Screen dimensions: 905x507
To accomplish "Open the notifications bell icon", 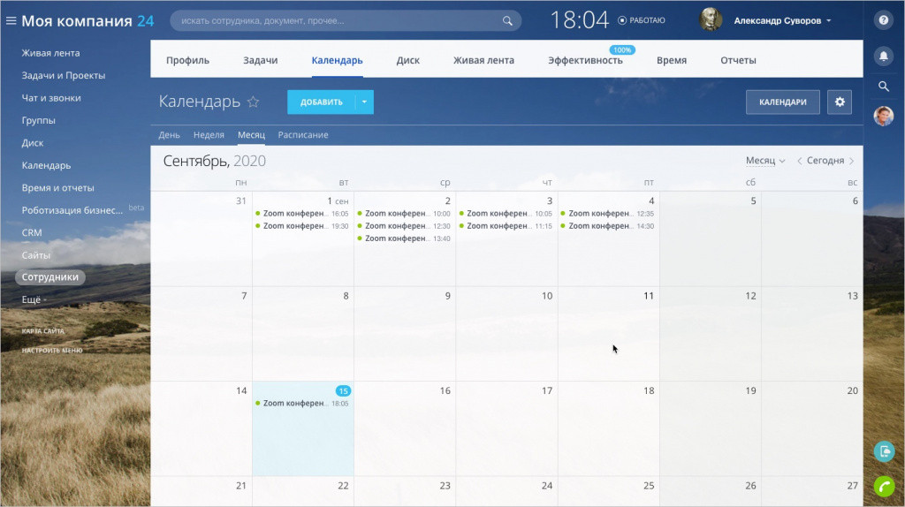I will click(x=884, y=56).
